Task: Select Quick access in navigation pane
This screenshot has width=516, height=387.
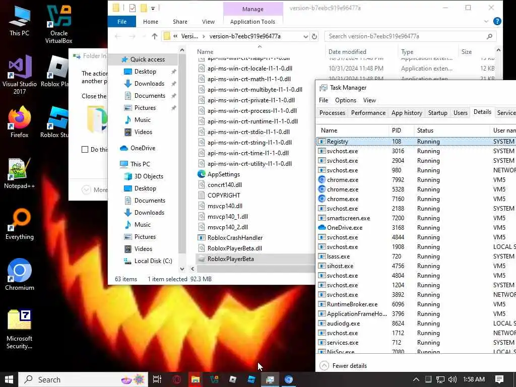Action: 147,59
